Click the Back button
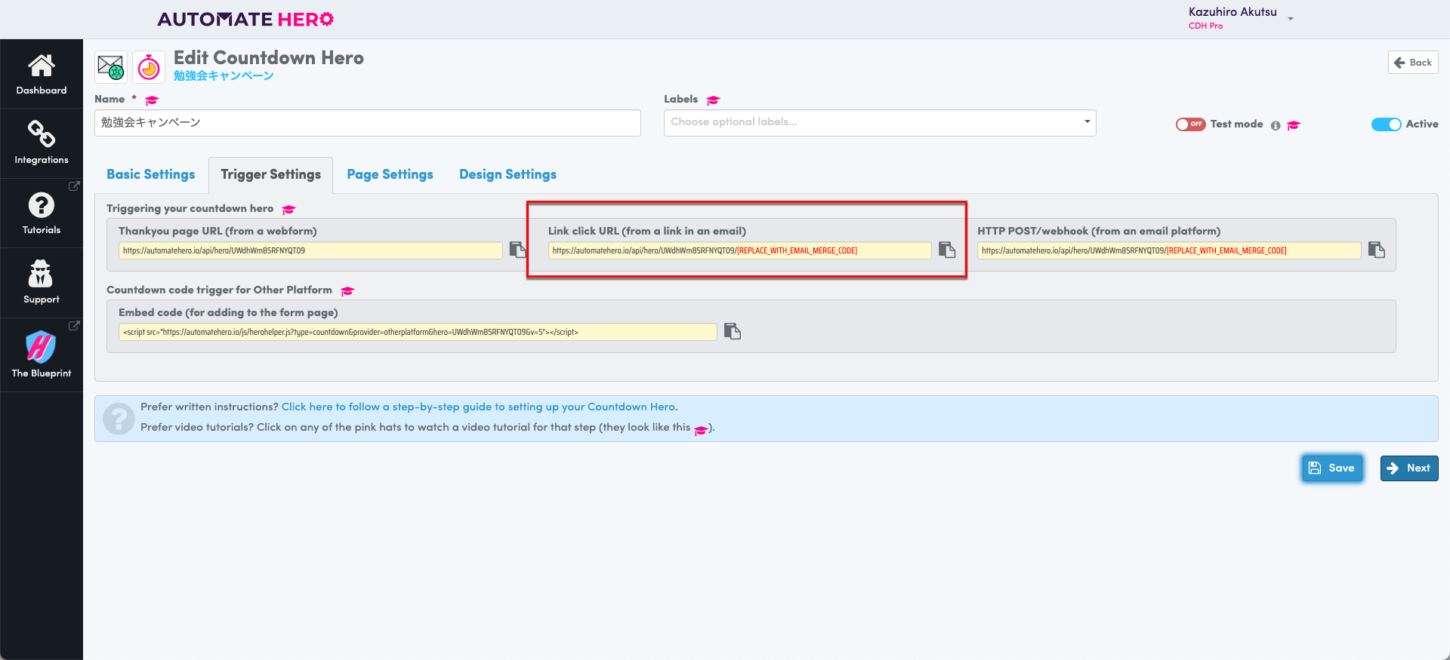Viewport: 1450px width, 660px height. point(1413,63)
